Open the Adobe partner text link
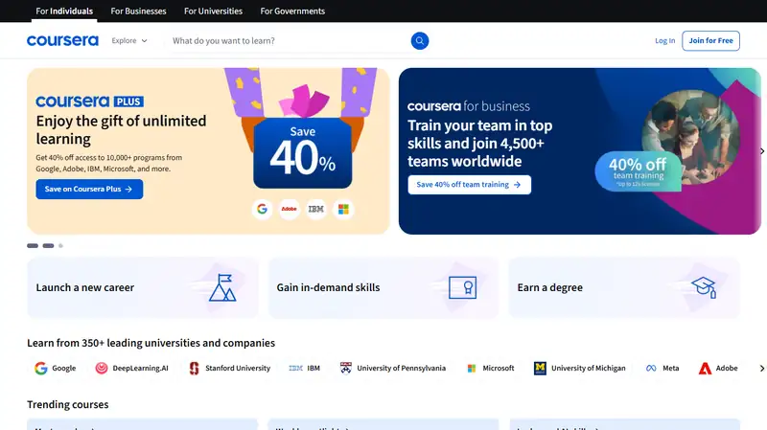The image size is (767, 430). (x=727, y=368)
